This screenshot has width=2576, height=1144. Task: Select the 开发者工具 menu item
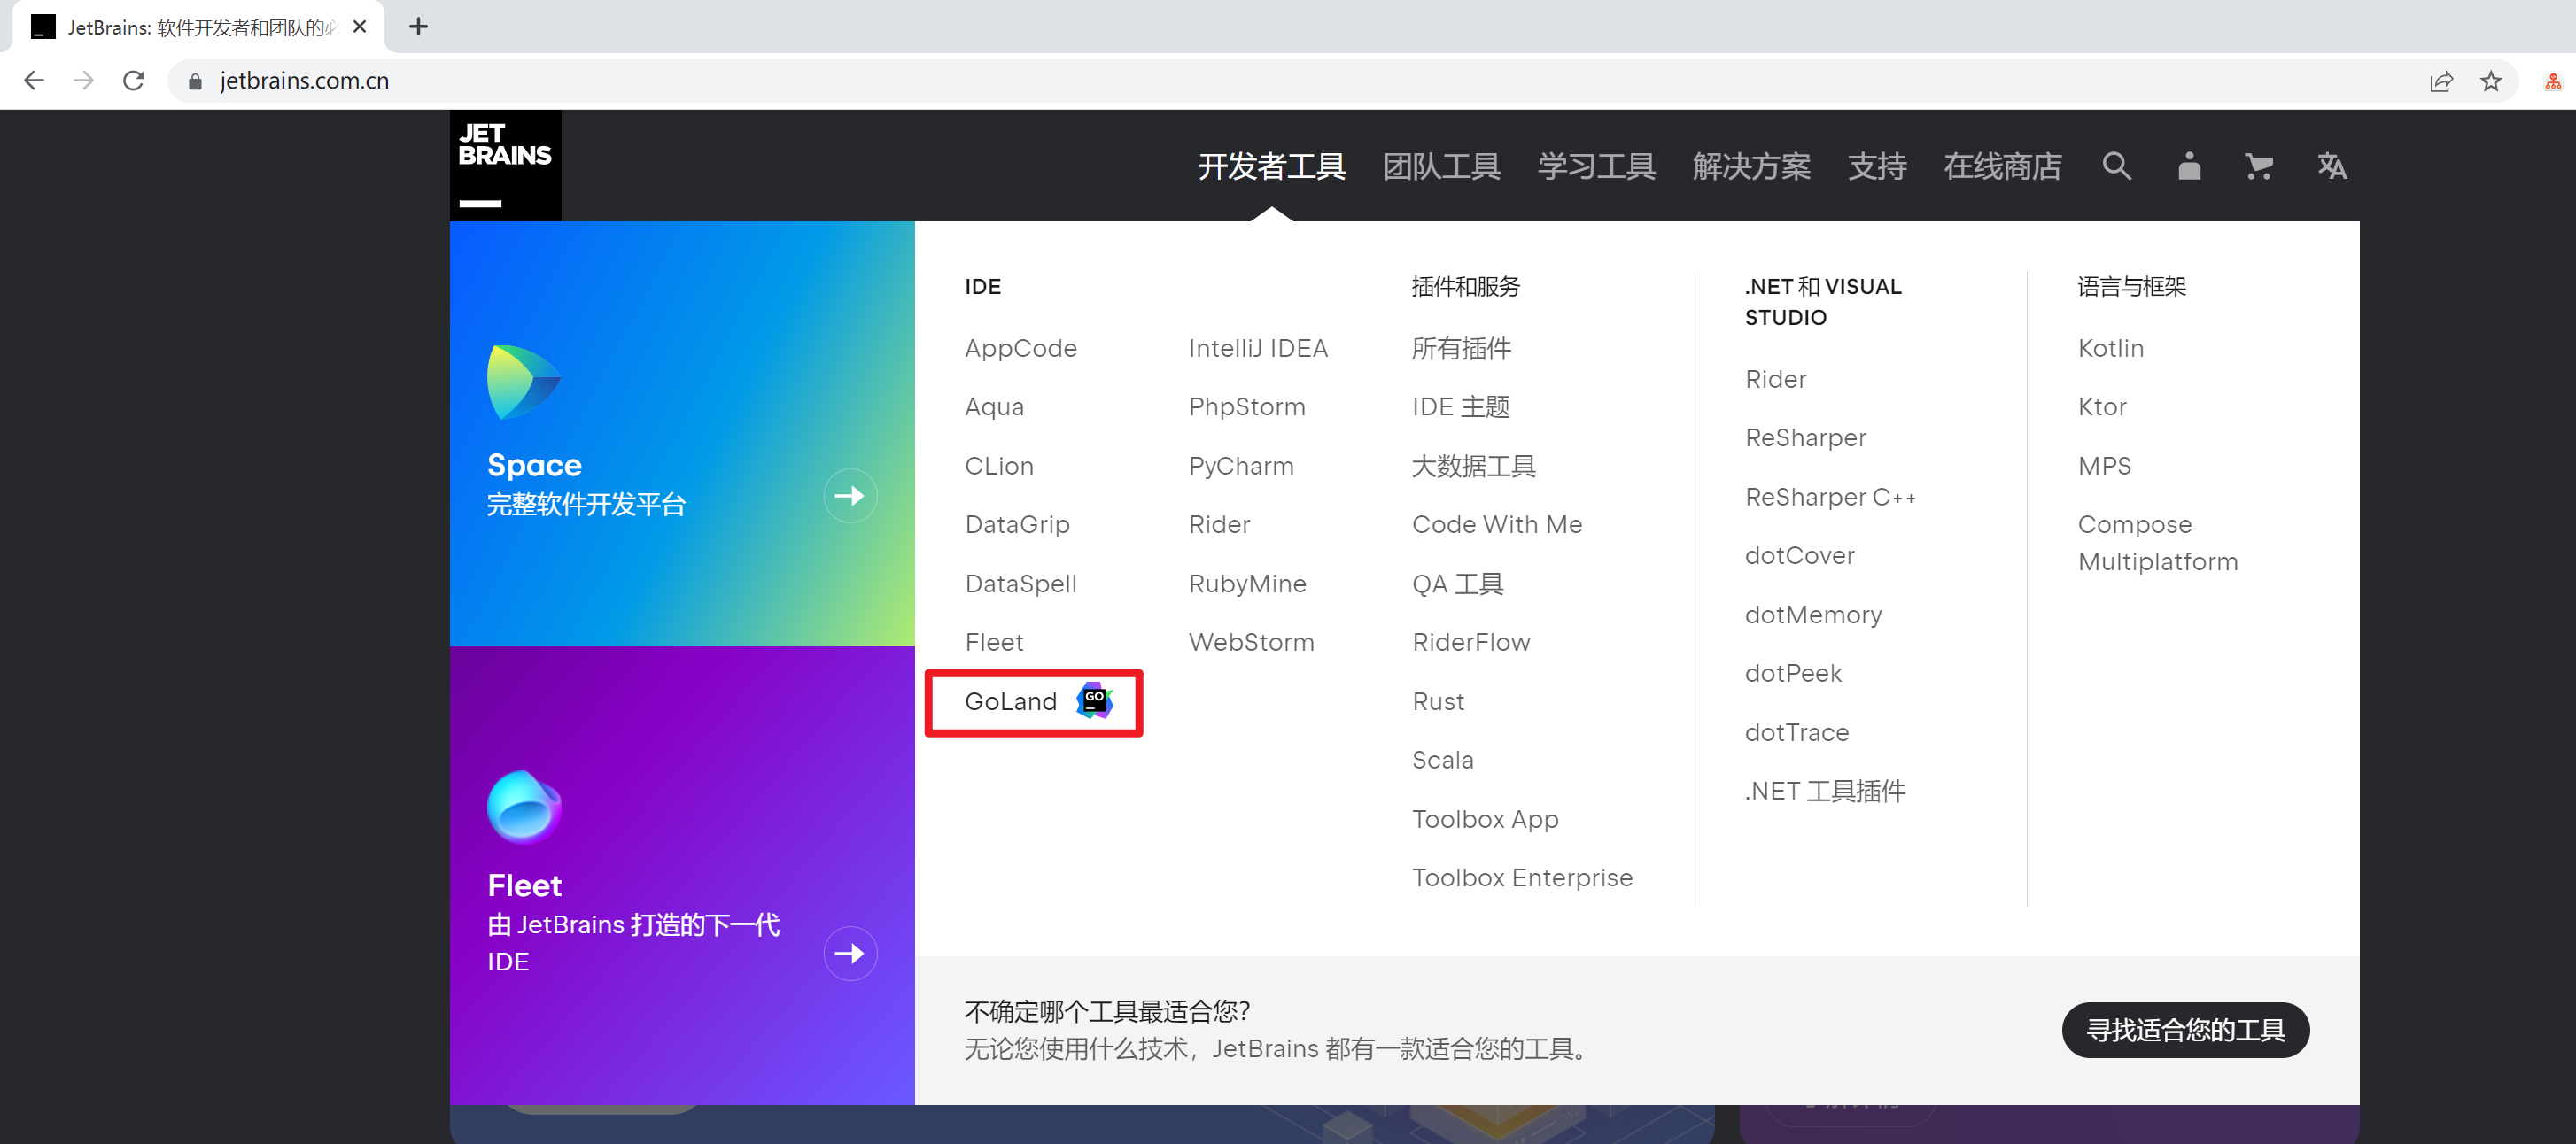(x=1271, y=166)
